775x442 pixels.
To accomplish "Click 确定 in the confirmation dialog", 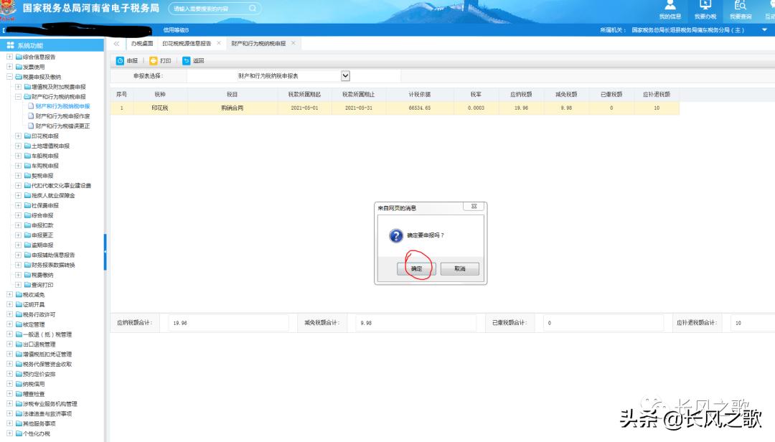I will (x=417, y=268).
